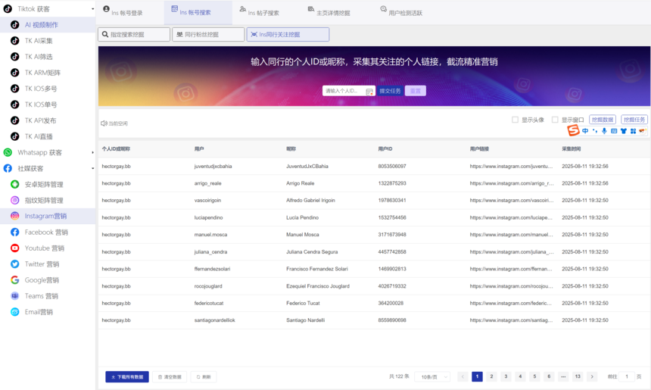The width and height of the screenshot is (651, 390).
Task: Click the 下载所有数据 button
Action: pos(126,376)
